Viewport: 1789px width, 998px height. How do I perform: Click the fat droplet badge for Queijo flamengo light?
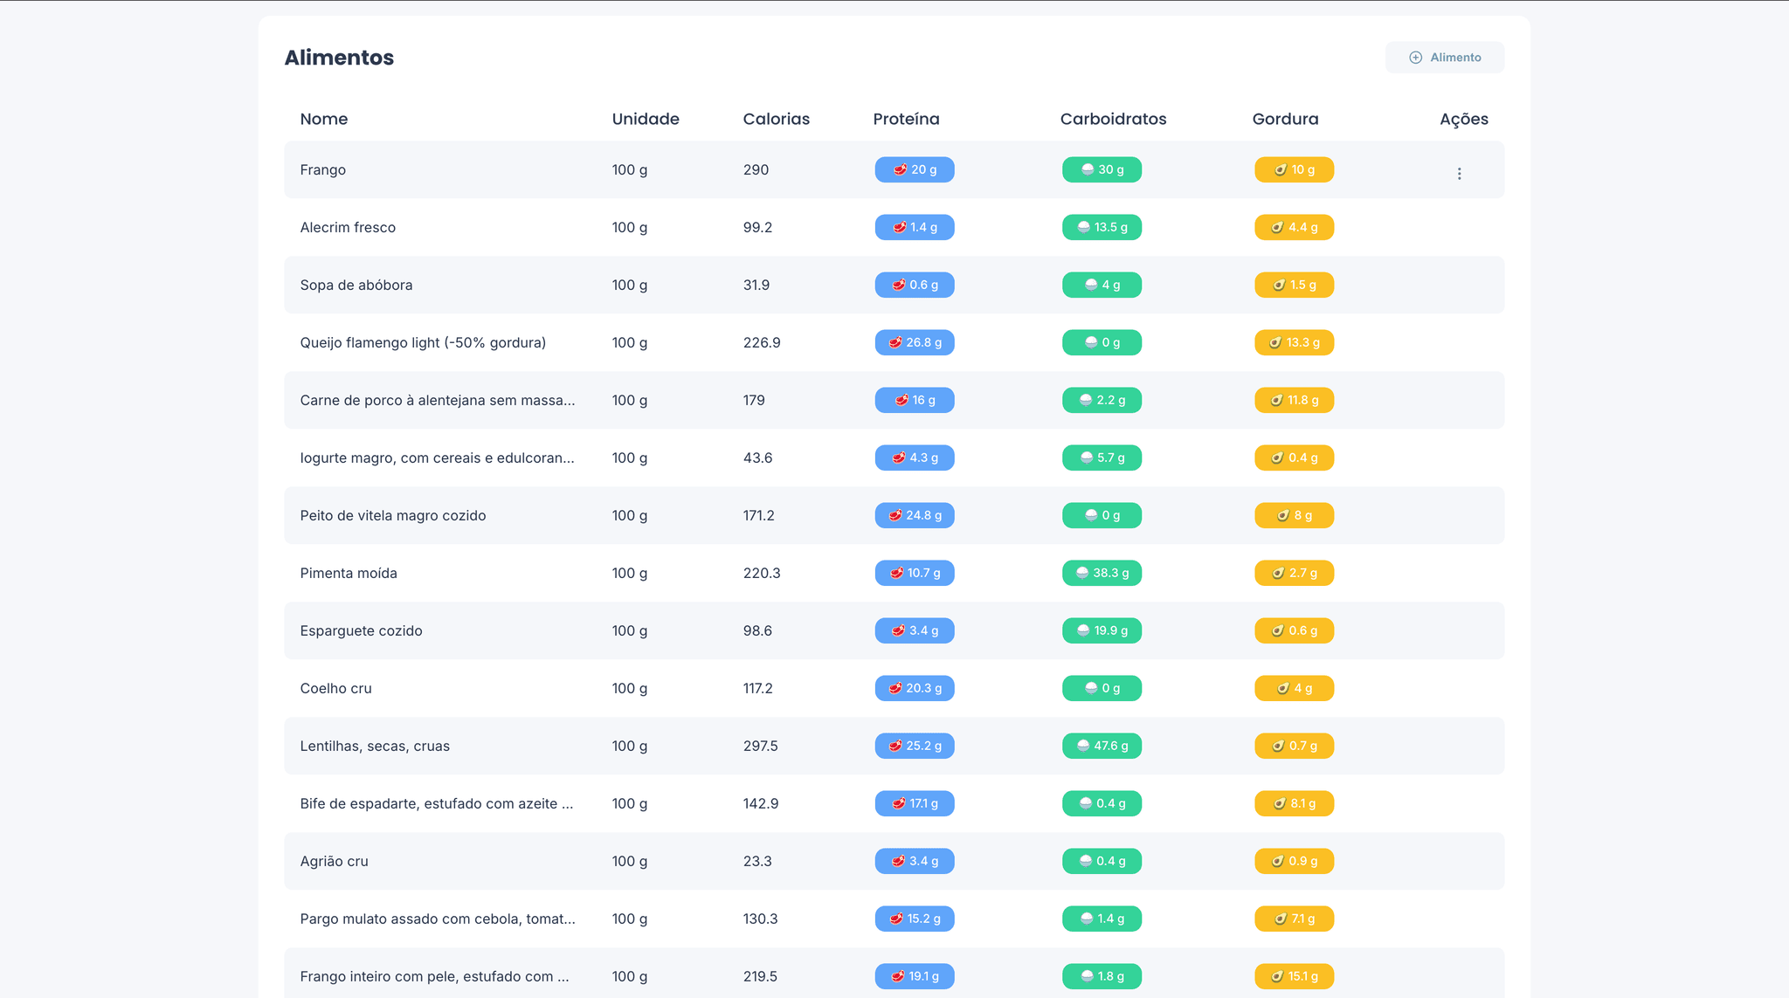[x=1294, y=342]
